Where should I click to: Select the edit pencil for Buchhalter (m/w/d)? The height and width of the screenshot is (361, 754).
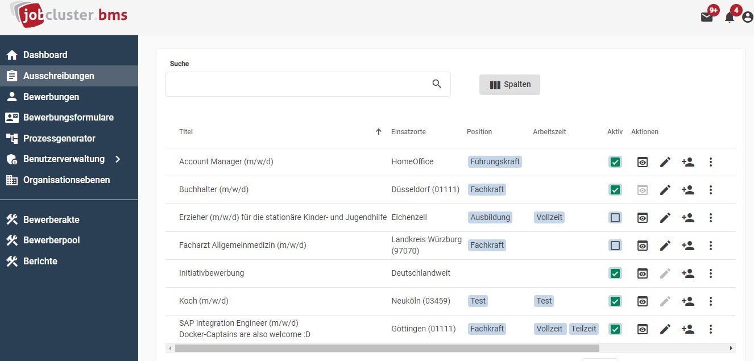click(665, 190)
